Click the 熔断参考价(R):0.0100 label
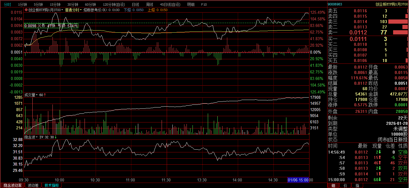The width and height of the screenshot is (409, 188). 101,10
